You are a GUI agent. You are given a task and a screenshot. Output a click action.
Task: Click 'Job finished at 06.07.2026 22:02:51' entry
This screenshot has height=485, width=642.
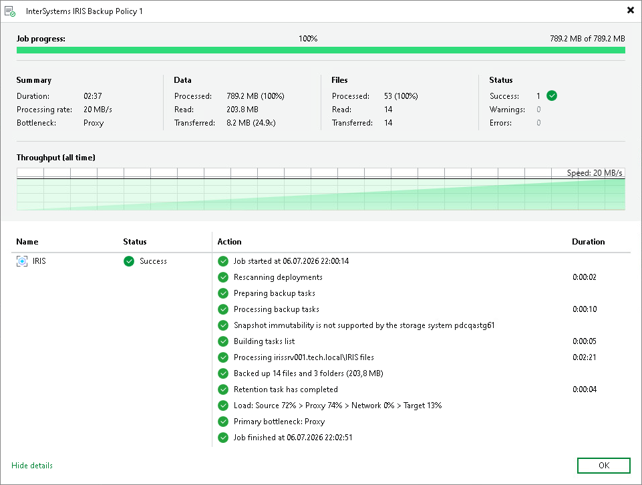293,438
